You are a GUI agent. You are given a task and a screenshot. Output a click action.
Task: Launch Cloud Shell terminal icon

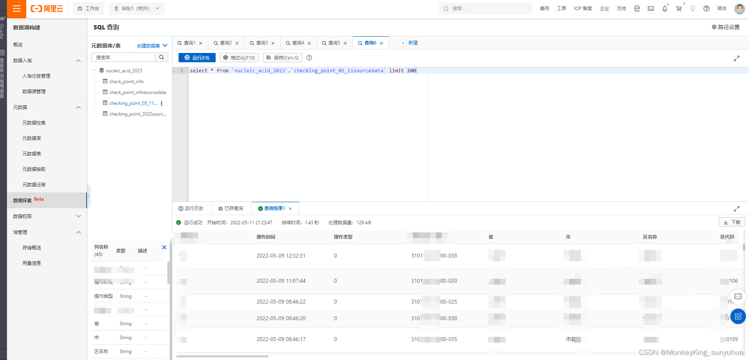pos(651,9)
